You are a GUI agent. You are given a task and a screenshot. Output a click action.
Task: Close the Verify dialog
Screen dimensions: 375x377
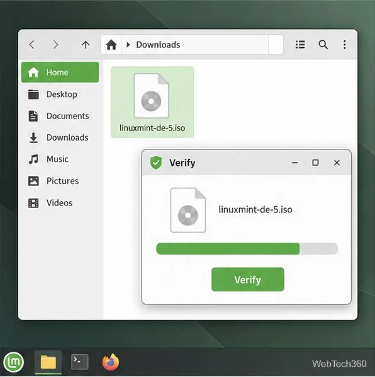click(x=337, y=163)
